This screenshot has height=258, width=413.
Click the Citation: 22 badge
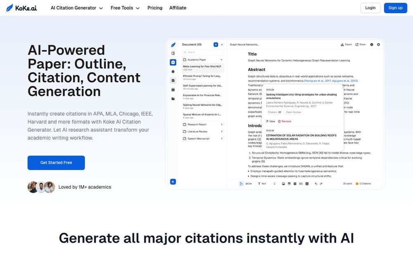click(274, 112)
